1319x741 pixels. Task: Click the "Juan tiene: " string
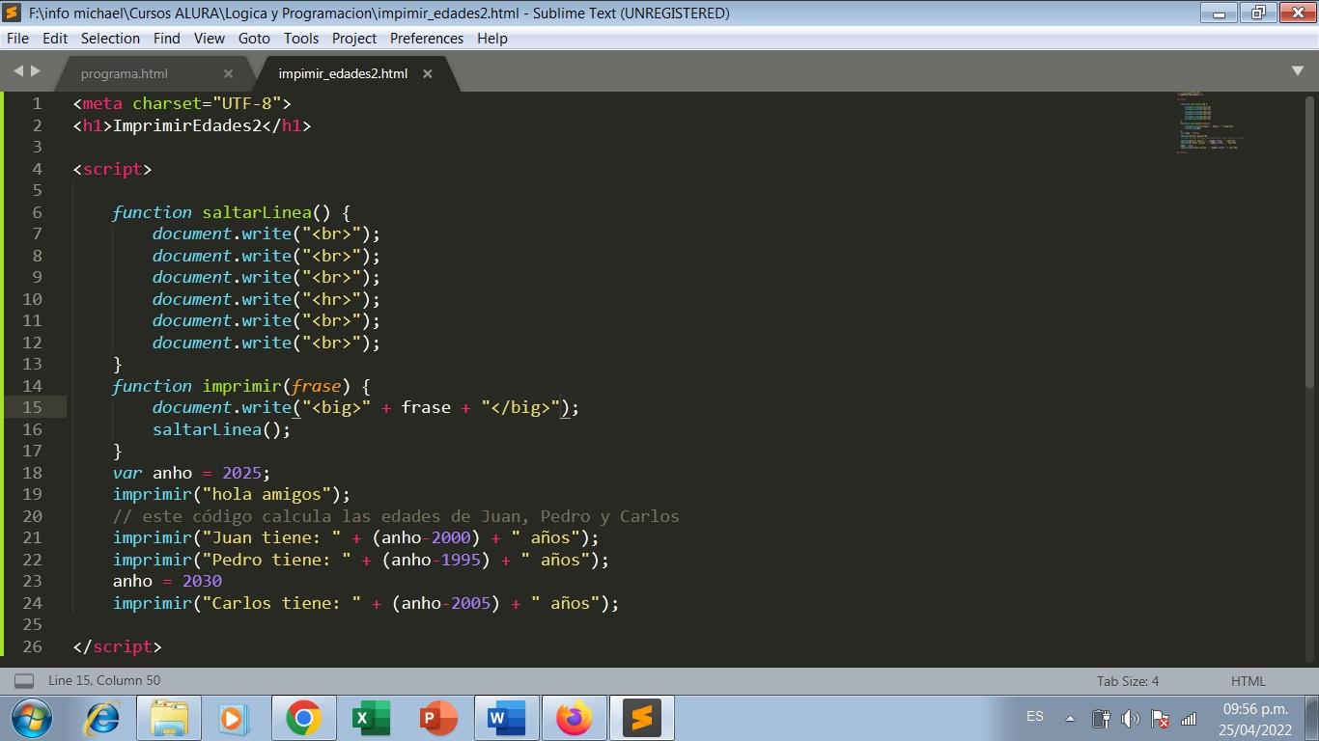271,537
